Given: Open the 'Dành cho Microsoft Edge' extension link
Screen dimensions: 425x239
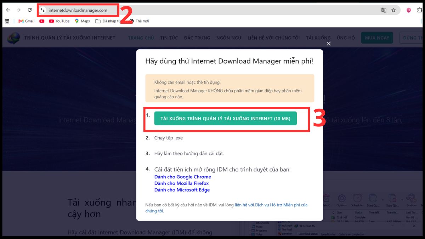Looking at the screenshot, I should click(182, 190).
